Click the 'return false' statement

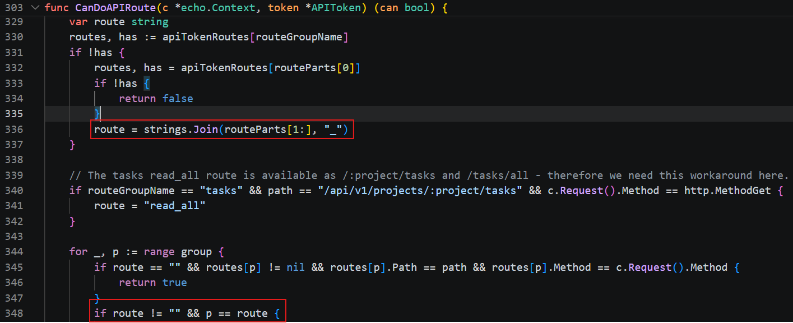pyautogui.click(x=156, y=98)
